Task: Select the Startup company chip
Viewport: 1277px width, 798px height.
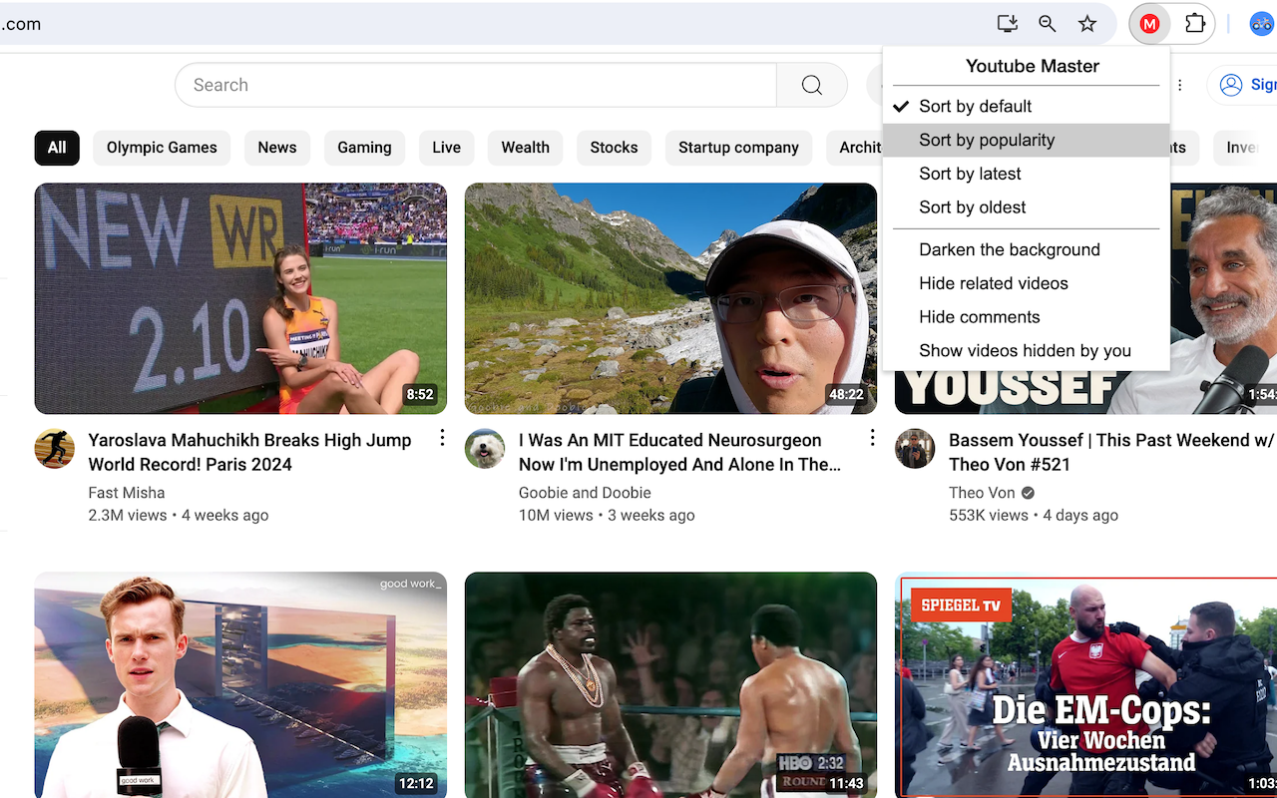Action: click(x=738, y=148)
